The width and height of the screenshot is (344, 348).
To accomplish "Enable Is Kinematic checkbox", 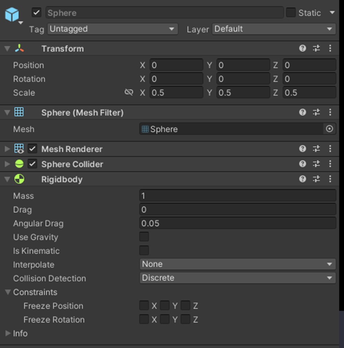I will click(144, 250).
